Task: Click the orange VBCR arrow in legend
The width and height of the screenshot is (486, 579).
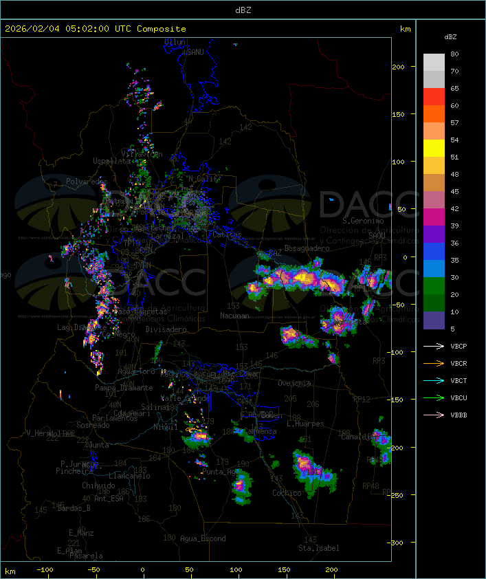Action: point(434,363)
